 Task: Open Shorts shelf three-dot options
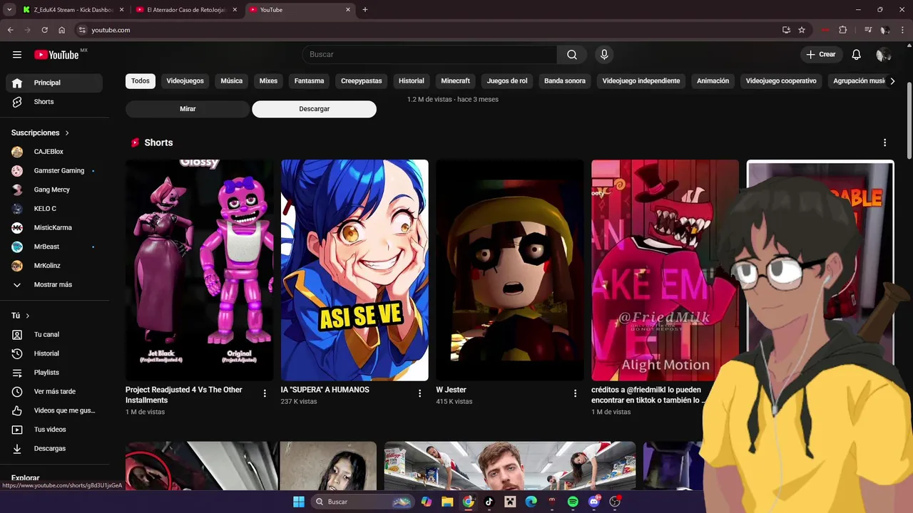[x=884, y=143]
